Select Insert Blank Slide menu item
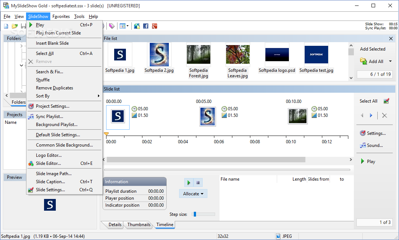The height and width of the screenshot is (240, 399). pos(64,43)
